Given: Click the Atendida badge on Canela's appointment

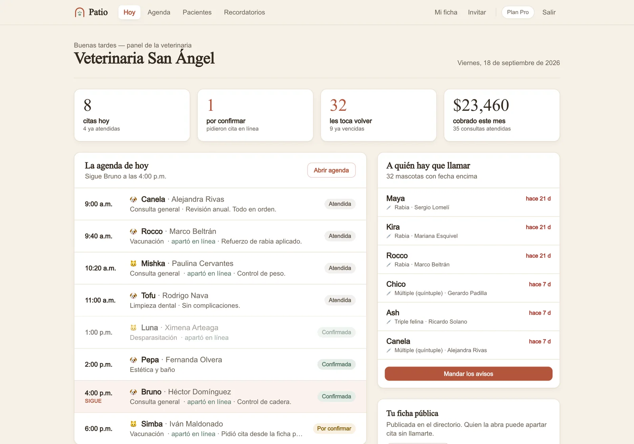Looking at the screenshot, I should point(340,204).
